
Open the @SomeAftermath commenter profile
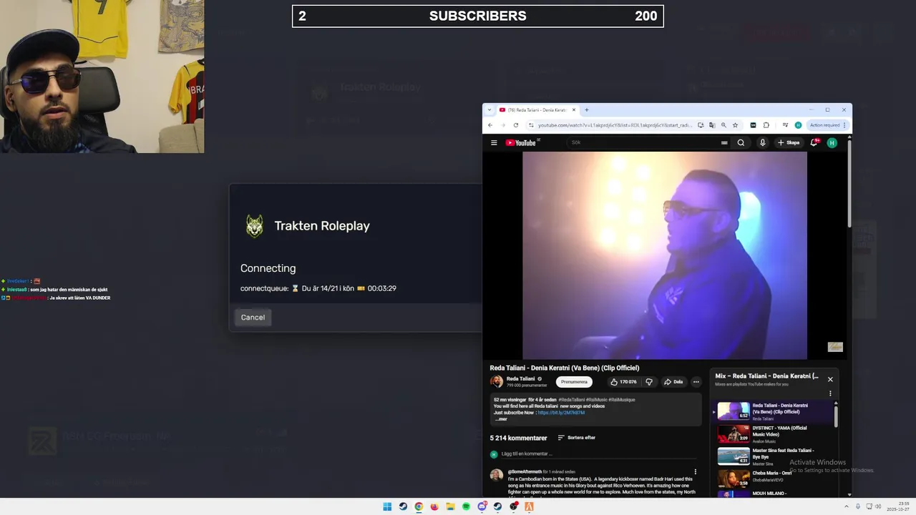point(525,472)
